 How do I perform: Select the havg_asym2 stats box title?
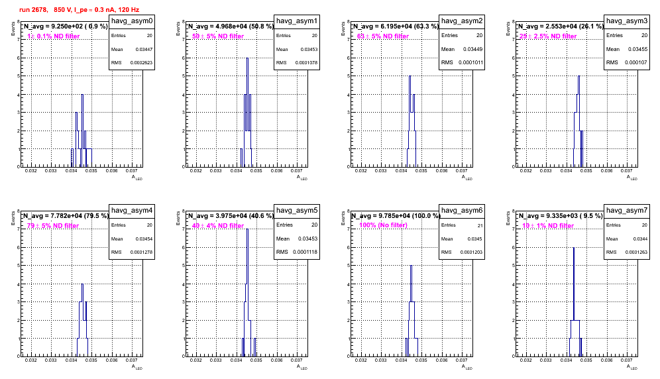462,21
